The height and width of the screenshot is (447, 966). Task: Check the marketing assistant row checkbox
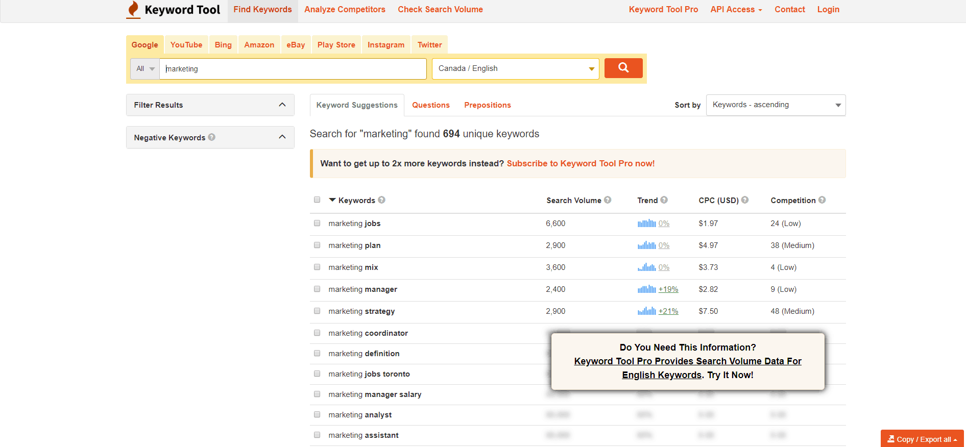pyautogui.click(x=317, y=435)
